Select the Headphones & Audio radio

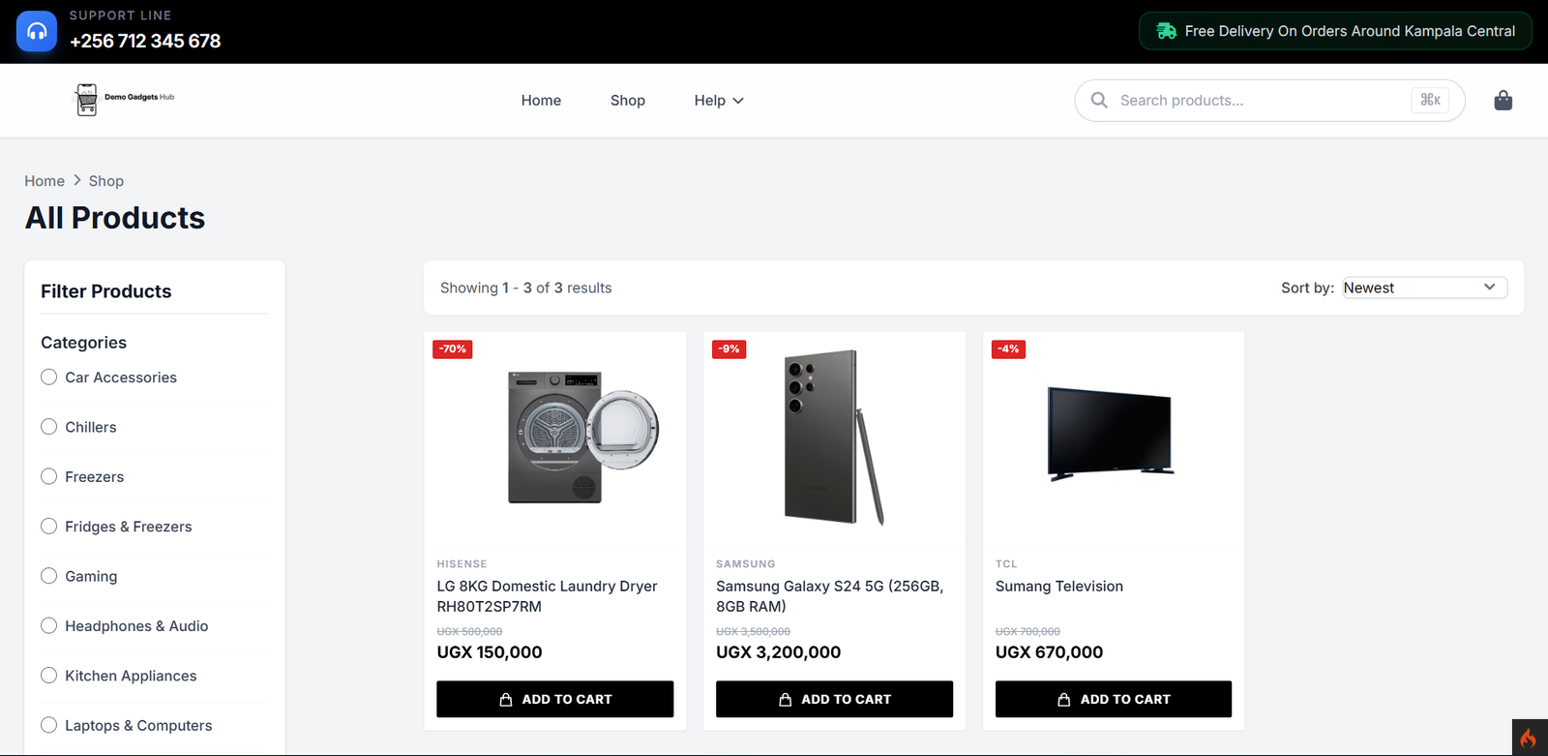[49, 625]
